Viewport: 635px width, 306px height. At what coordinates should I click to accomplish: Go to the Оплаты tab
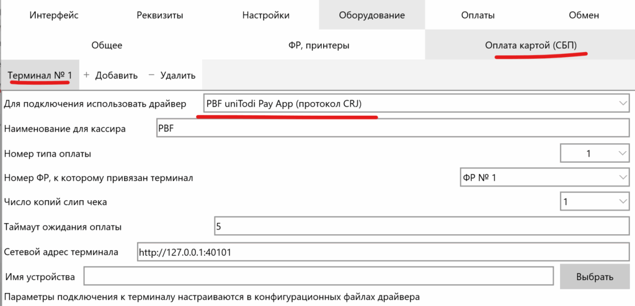tap(477, 15)
